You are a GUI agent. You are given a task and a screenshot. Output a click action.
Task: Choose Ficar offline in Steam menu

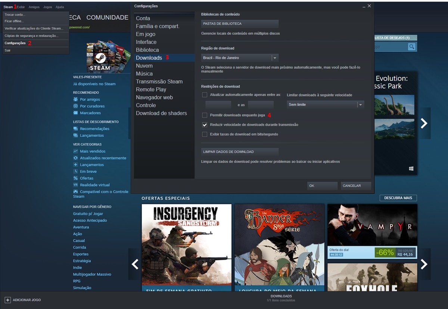pos(36,21)
